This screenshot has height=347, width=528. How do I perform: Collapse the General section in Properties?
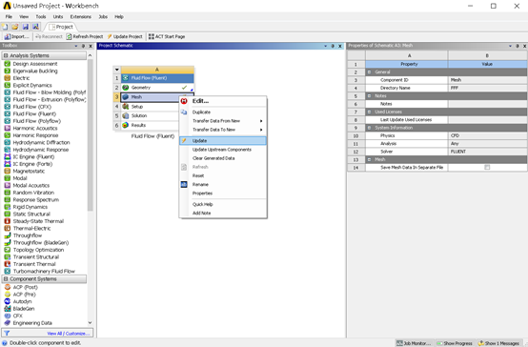tap(369, 72)
